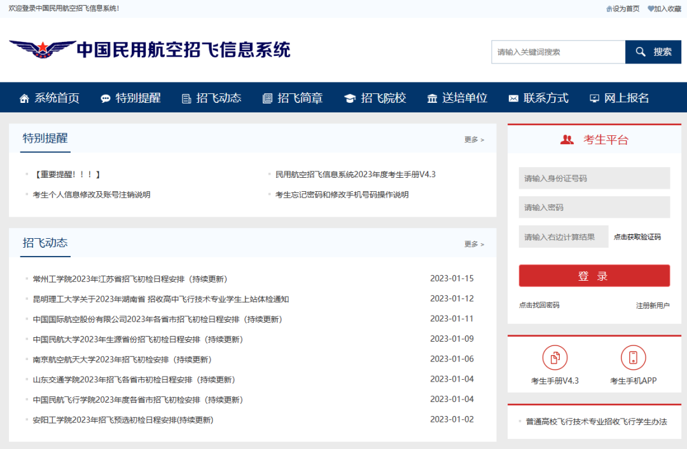Open 昆明理工大学关于2023年湖南省 article
687x449 pixels.
pyautogui.click(x=161, y=299)
